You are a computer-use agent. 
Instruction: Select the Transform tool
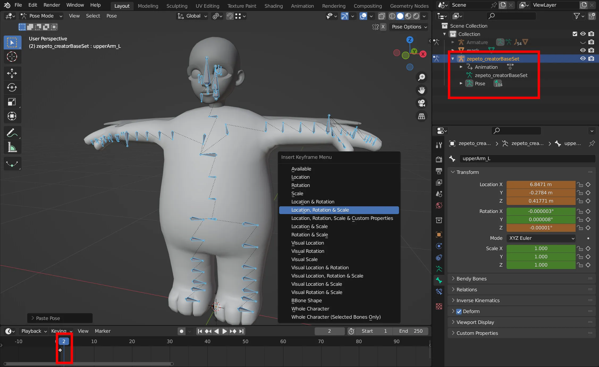click(12, 116)
